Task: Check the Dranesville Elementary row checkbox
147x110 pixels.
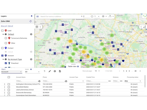Action: [x=9, y=93]
